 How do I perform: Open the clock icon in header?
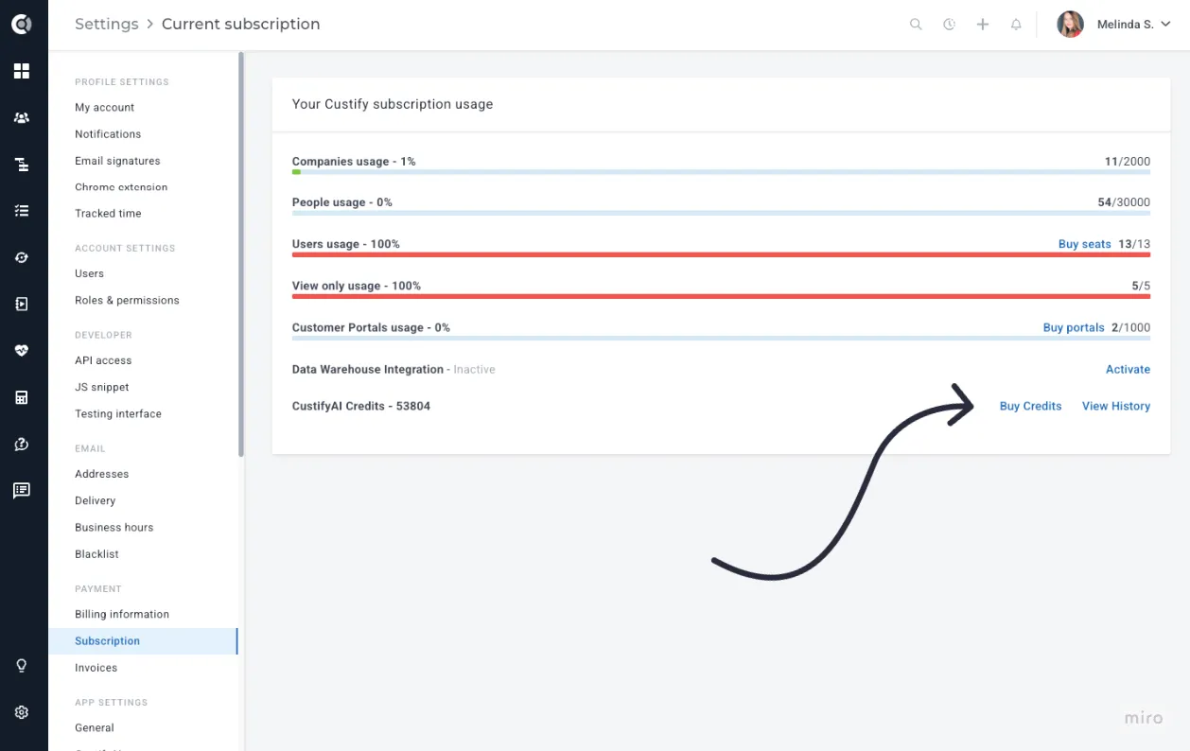tap(949, 25)
